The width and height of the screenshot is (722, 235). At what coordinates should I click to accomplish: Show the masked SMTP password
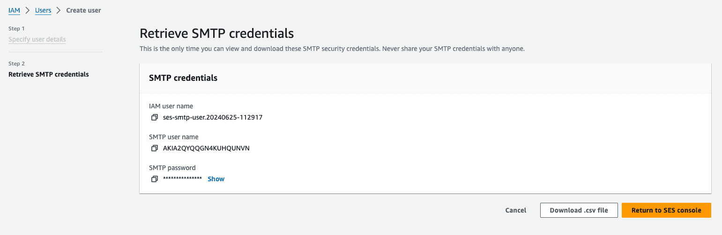[x=216, y=179]
